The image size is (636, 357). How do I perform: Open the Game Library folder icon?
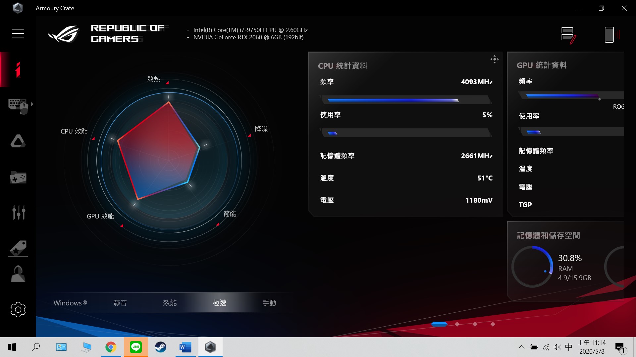coord(18,178)
